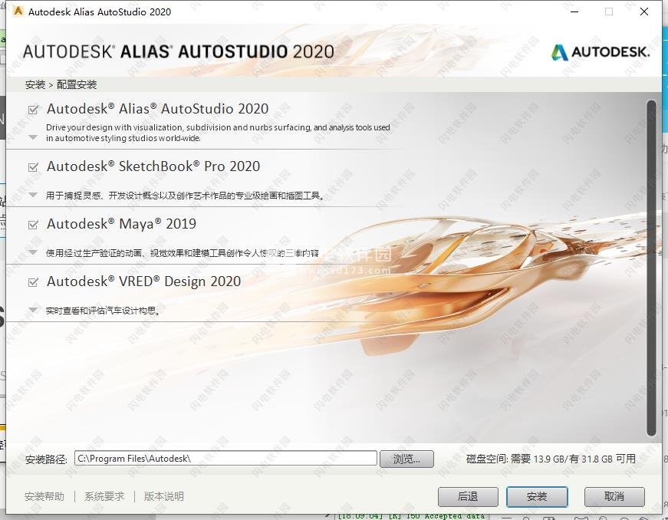668x520 pixels.
Task: Click the Alias app icon in title bar
Action: pyautogui.click(x=18, y=11)
